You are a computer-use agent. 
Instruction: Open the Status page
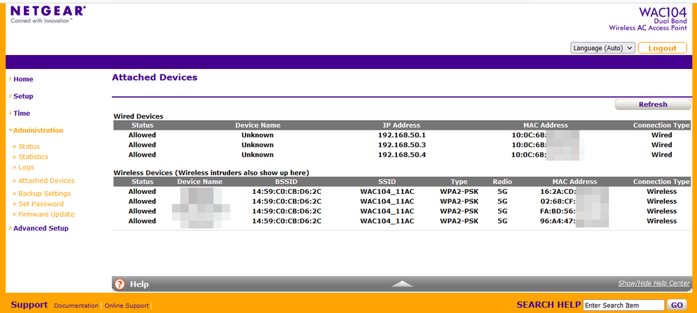pos(29,146)
